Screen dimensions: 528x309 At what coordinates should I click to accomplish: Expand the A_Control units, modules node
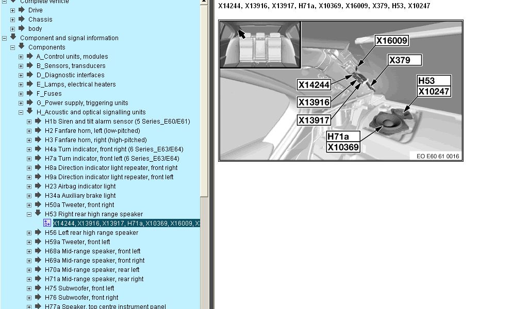[x=21, y=57]
